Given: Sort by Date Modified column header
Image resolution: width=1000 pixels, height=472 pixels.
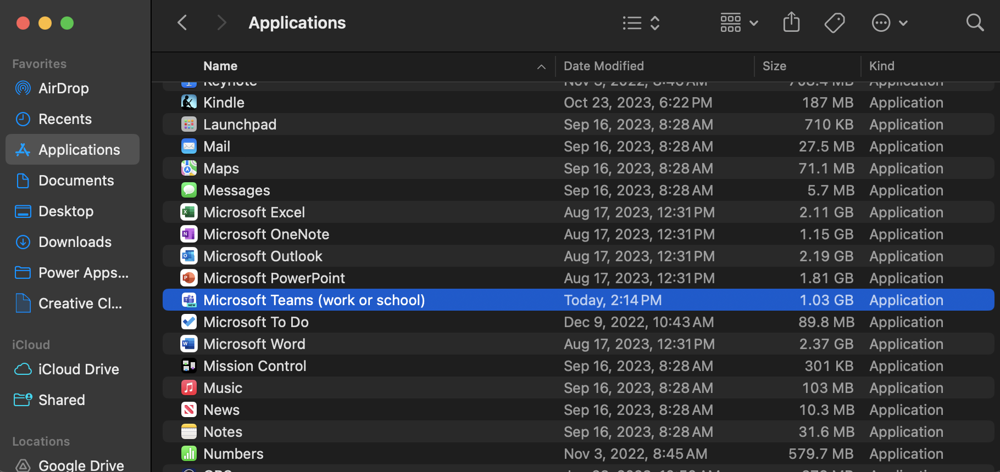Looking at the screenshot, I should [x=604, y=66].
